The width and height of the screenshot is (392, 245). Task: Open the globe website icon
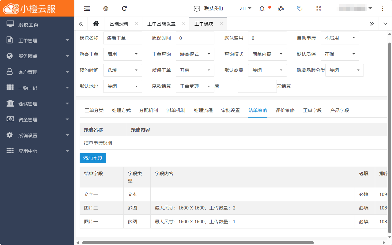tap(106, 9)
